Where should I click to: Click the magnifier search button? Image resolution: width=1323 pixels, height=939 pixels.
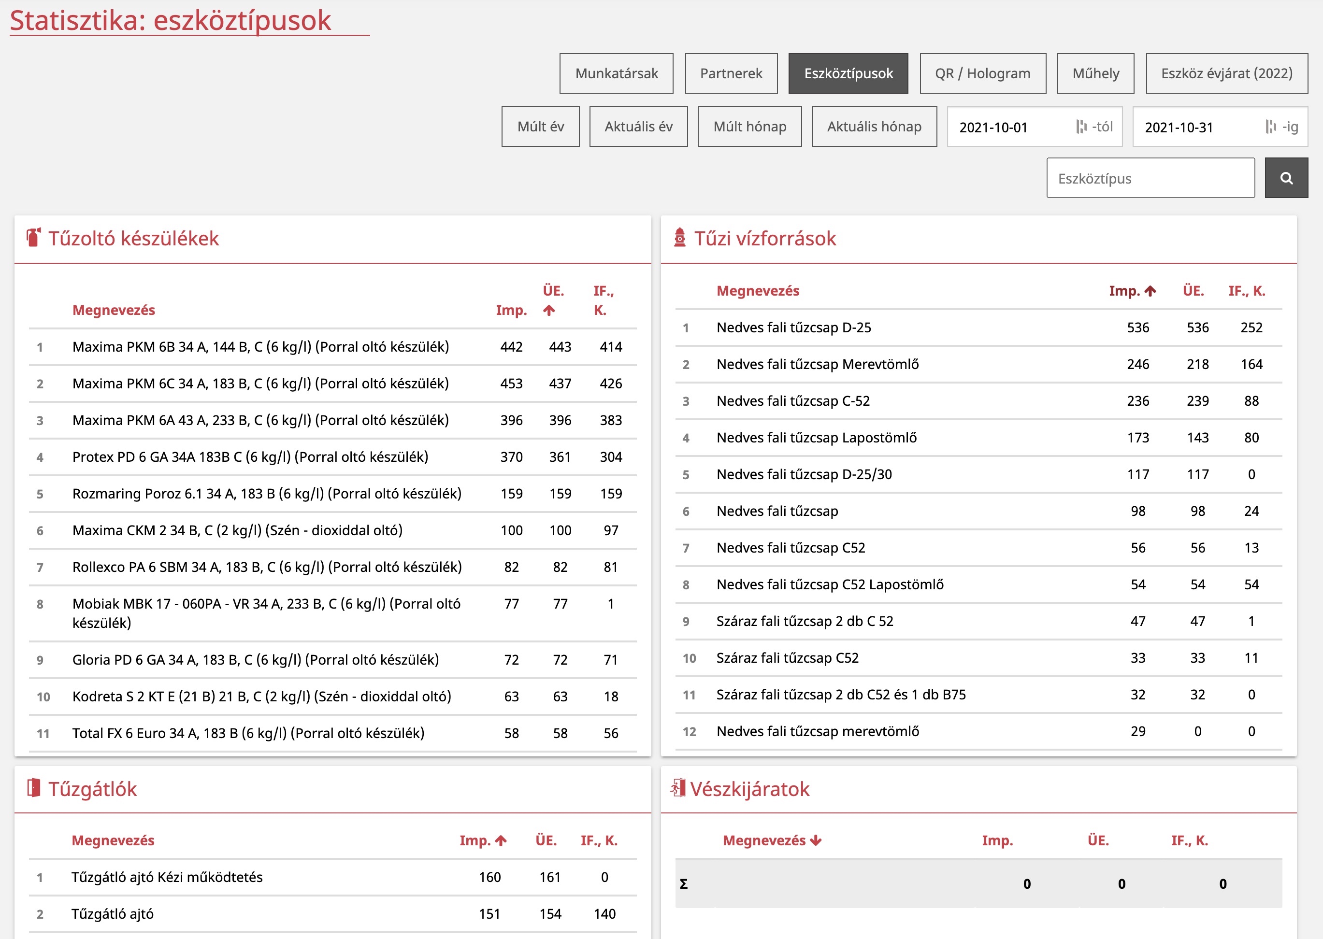[x=1286, y=178]
